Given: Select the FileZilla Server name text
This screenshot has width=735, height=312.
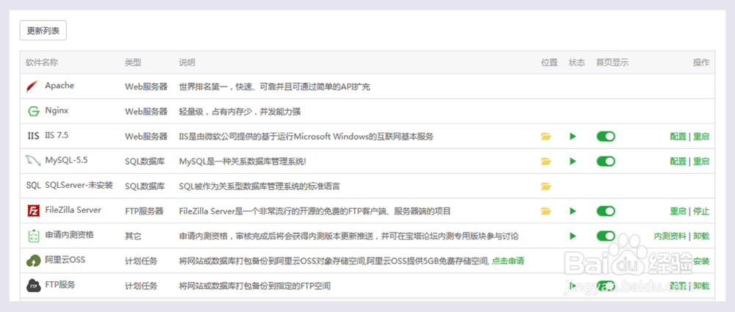Looking at the screenshot, I should pyautogui.click(x=73, y=210).
